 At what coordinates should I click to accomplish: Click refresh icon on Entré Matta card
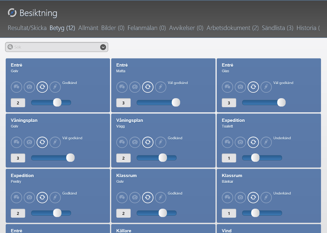[148, 87]
